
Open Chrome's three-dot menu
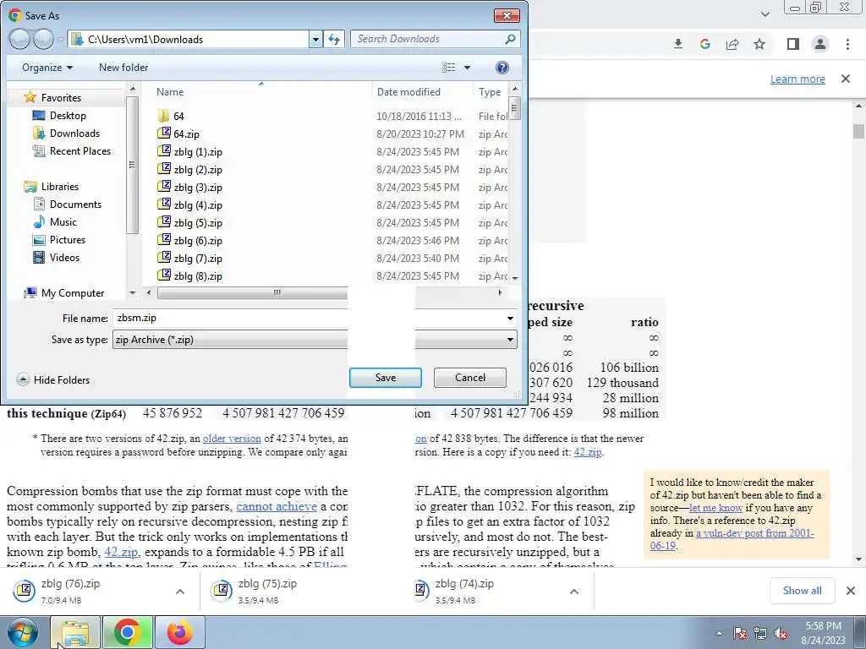pyautogui.click(x=847, y=44)
